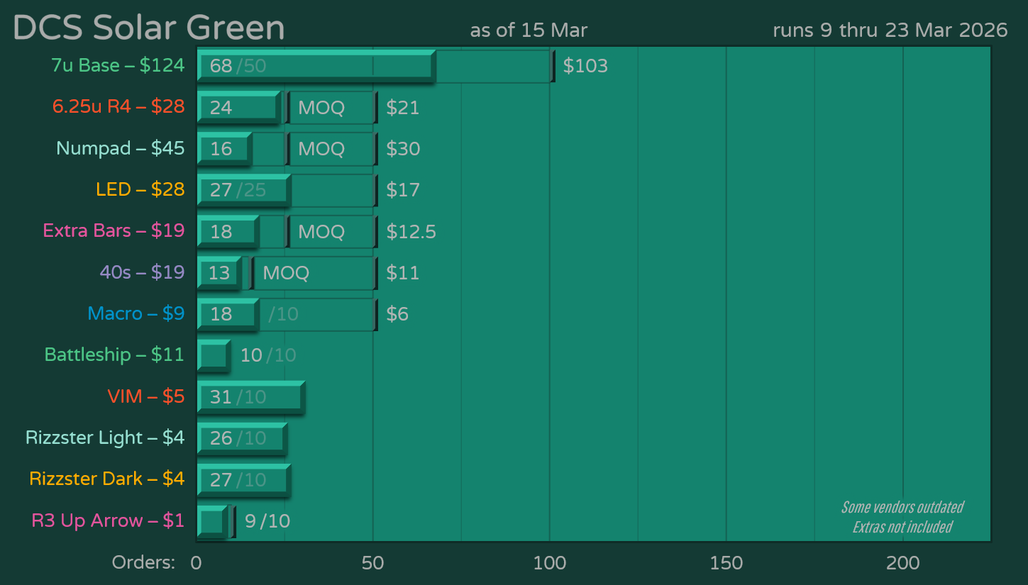
Task: Click the 7u Base bar showing 68
Action: pyautogui.click(x=316, y=66)
